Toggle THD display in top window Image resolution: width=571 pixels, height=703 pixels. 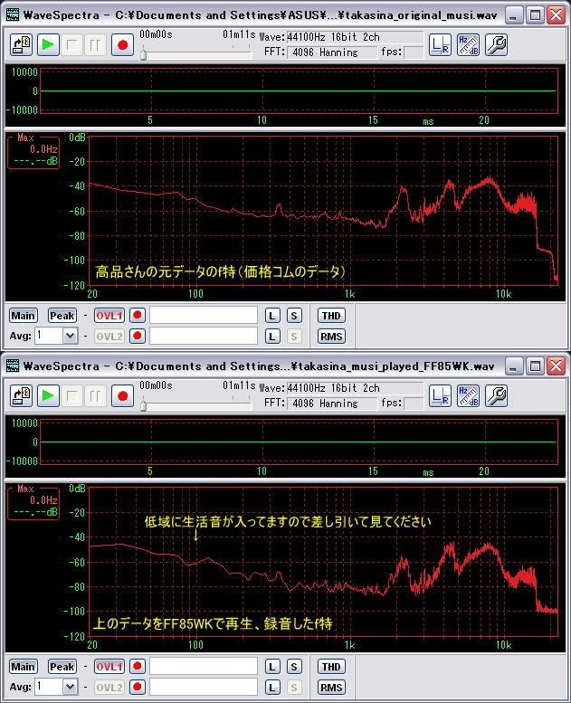[331, 316]
